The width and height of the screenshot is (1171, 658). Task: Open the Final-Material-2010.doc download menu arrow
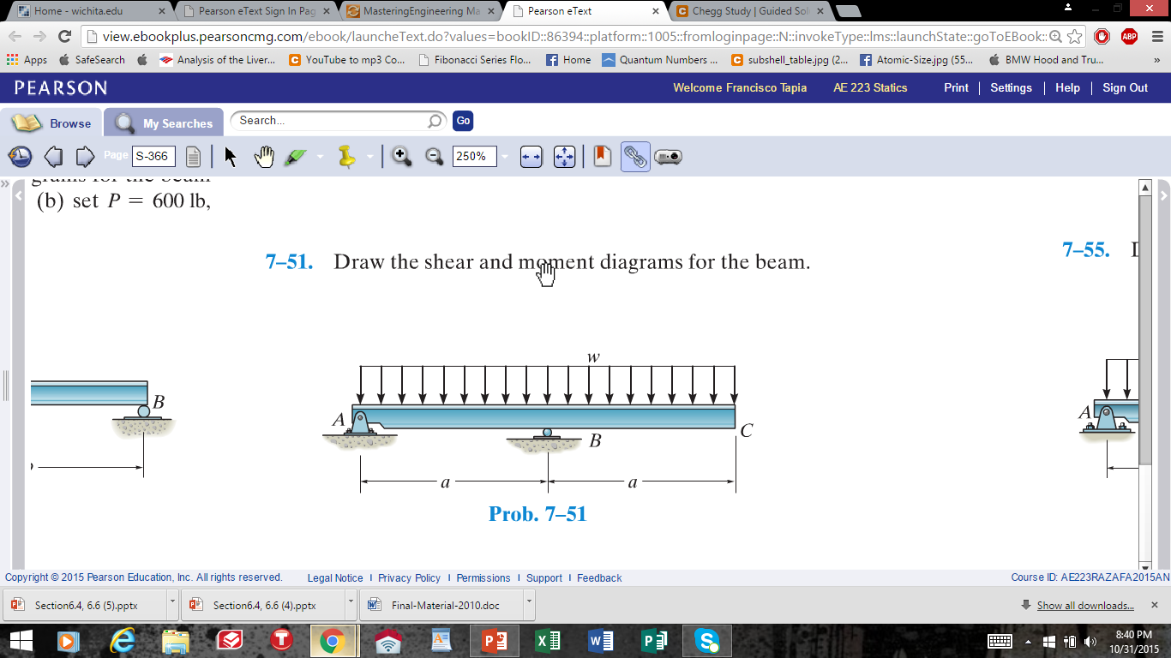click(x=529, y=603)
